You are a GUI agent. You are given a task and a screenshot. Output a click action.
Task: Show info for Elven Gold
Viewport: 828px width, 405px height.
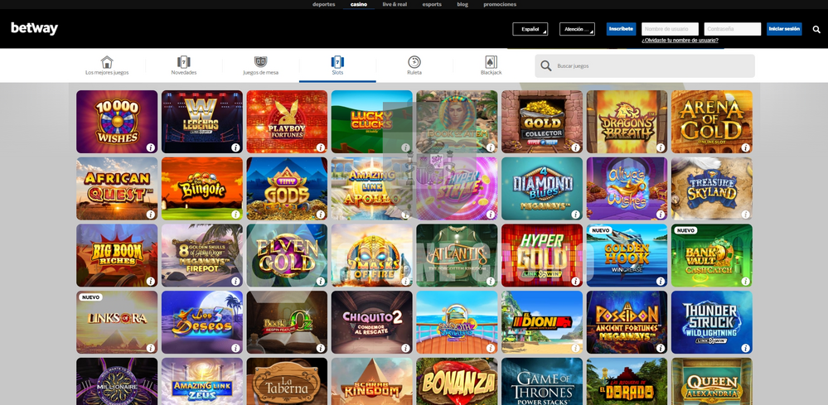click(x=321, y=282)
